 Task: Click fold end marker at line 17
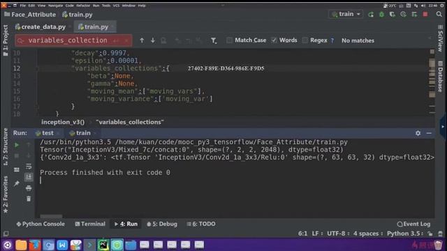tap(37, 107)
